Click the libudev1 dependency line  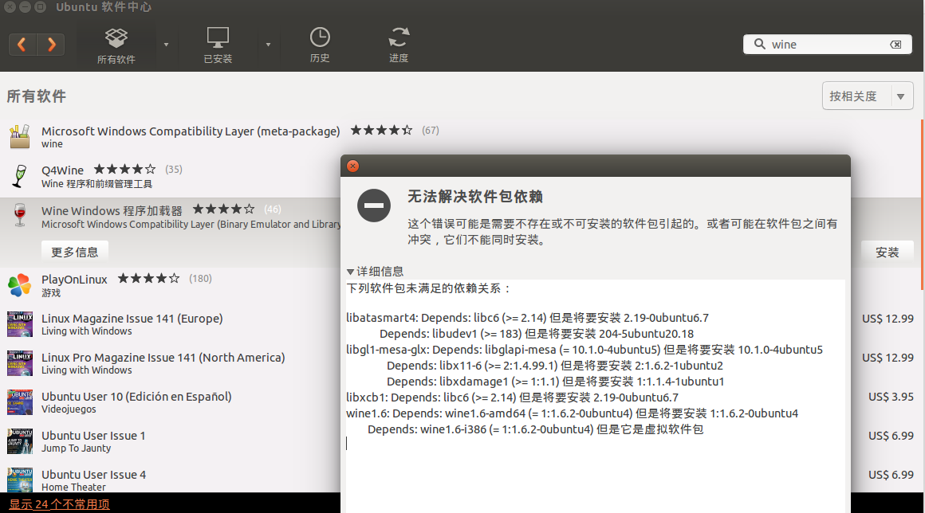pyautogui.click(x=536, y=333)
